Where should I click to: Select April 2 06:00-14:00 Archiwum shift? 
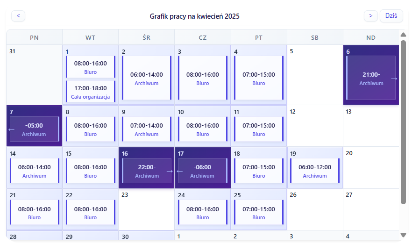[x=147, y=78]
